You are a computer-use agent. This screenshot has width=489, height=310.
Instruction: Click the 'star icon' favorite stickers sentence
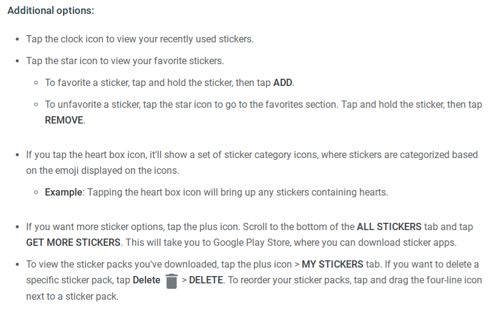click(x=125, y=61)
